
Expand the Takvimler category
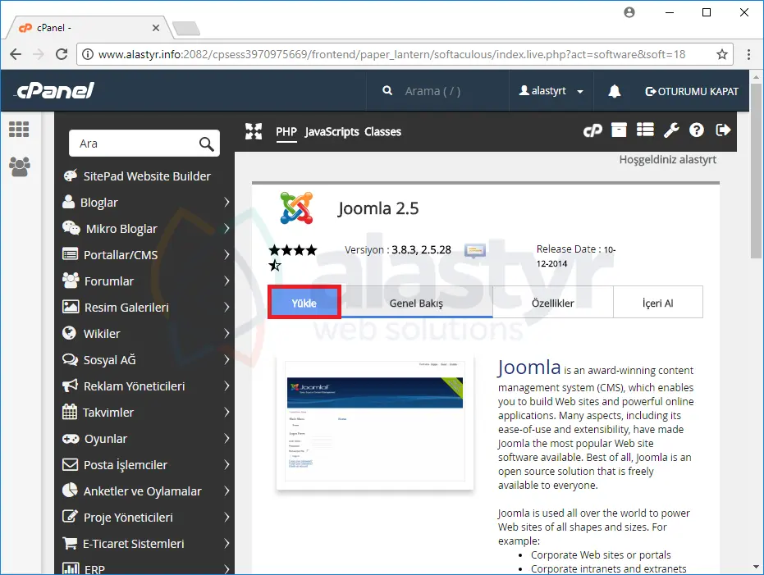tap(144, 413)
